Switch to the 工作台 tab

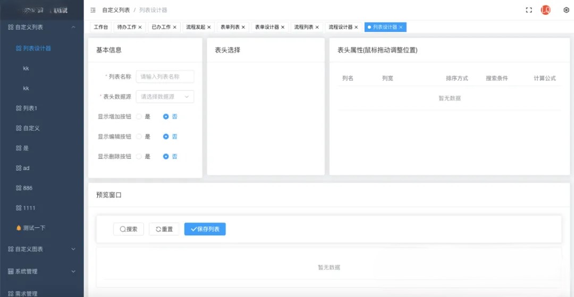pos(101,27)
